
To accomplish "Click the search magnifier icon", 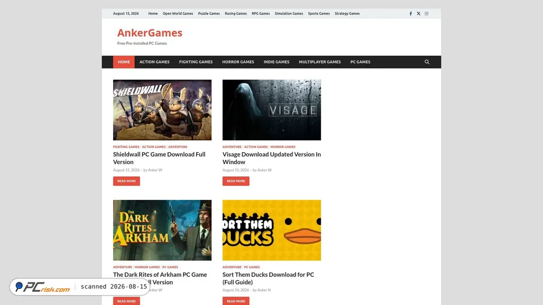I will [x=427, y=62].
